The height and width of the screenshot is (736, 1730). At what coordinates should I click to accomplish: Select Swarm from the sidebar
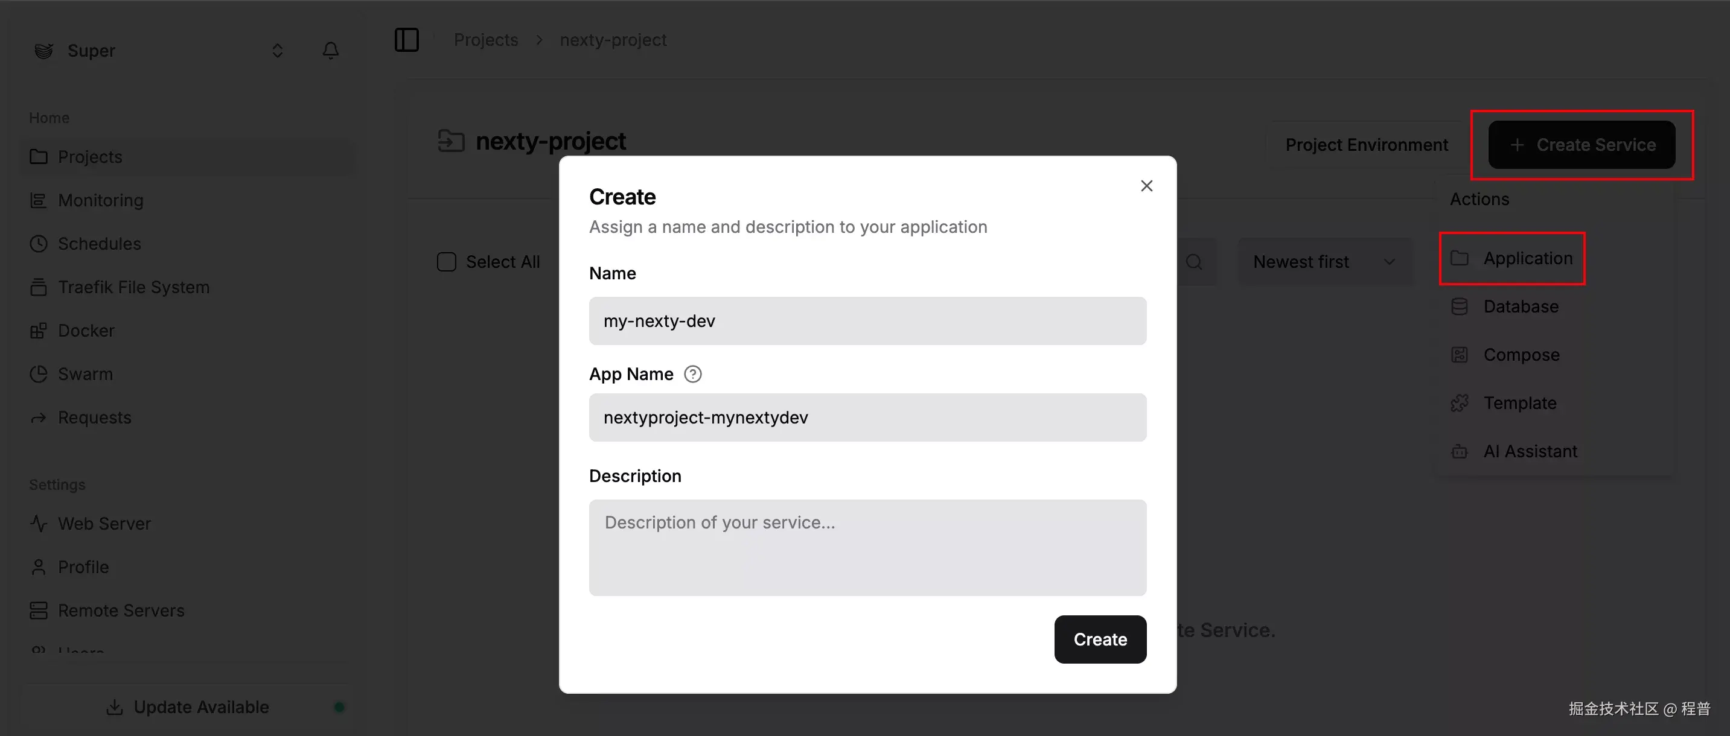point(85,373)
